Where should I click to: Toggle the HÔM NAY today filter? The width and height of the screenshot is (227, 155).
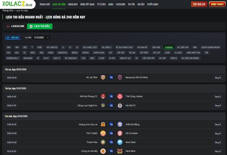[13, 38]
